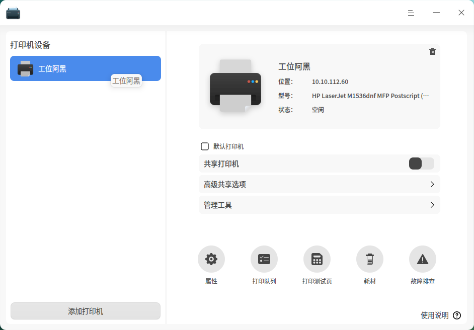Open the 使用说明 usage instructions link
The width and height of the screenshot is (474, 330).
click(434, 315)
